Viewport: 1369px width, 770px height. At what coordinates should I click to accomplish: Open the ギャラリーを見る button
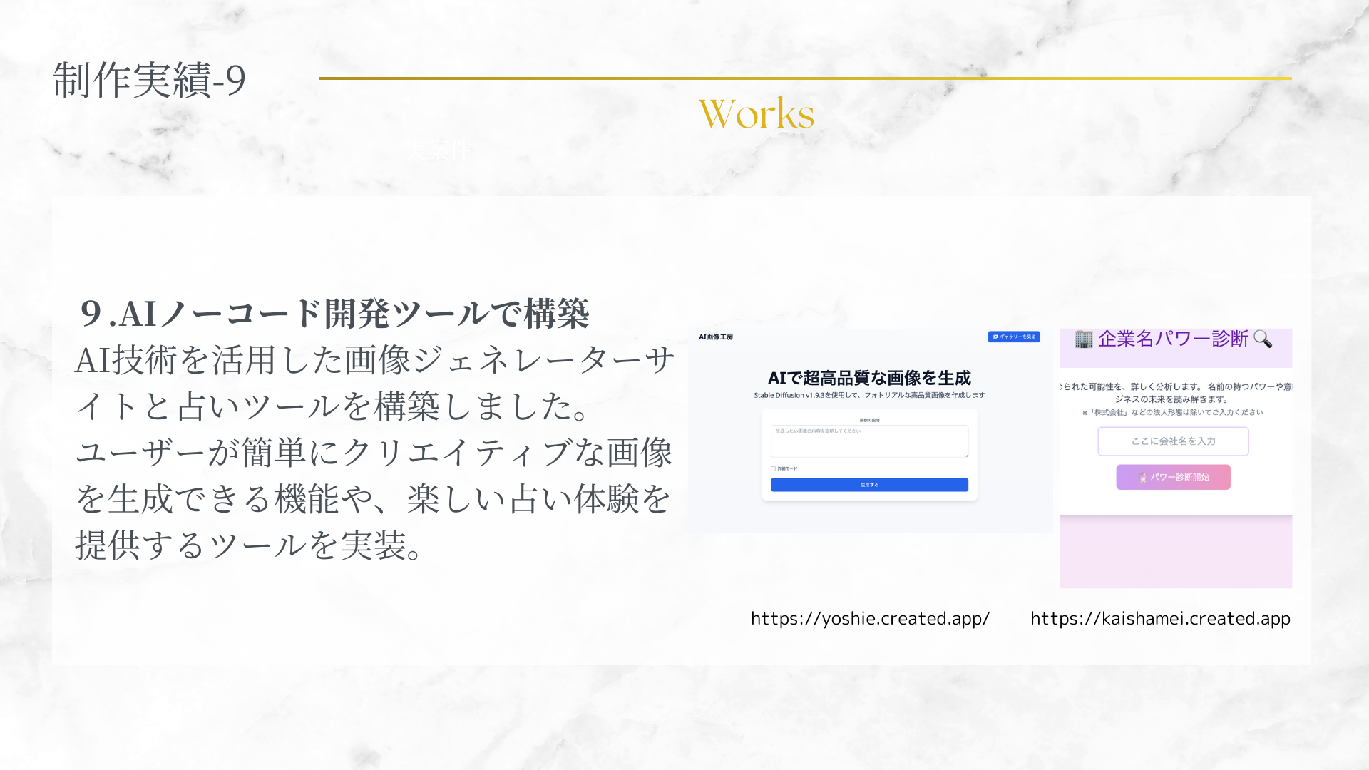coord(1014,337)
